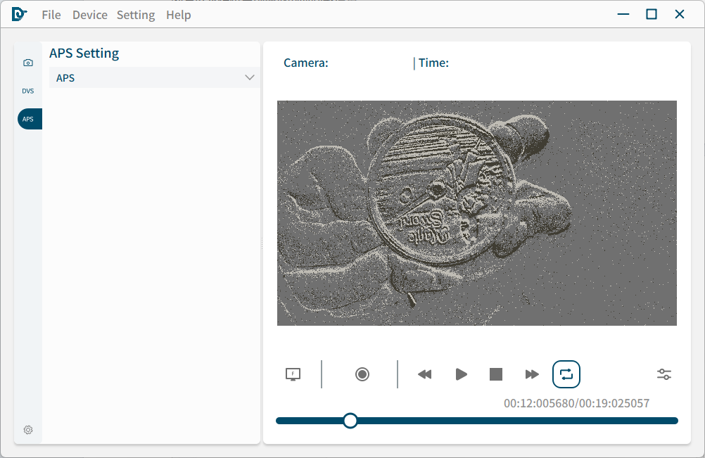705x458 pixels.
Task: Click the timeline slider handle
Action: tap(350, 421)
